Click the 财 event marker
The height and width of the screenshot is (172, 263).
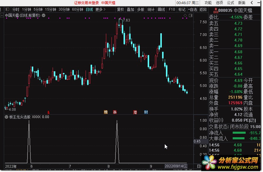tap(146, 112)
